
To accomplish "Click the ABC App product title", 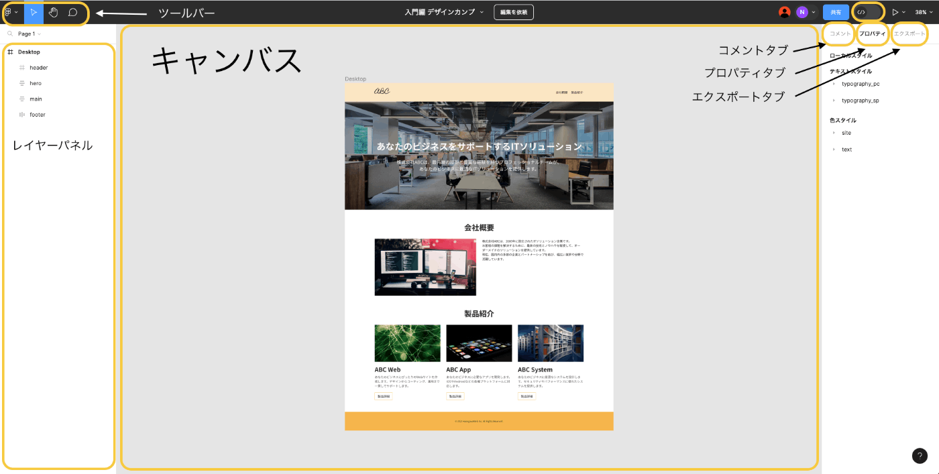I will coord(459,369).
